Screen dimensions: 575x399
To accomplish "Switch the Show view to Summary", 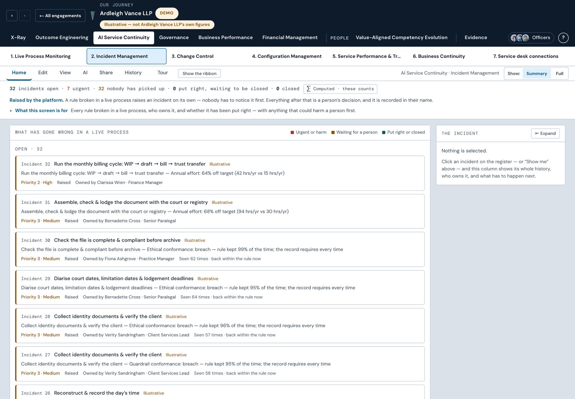I will tap(537, 74).
